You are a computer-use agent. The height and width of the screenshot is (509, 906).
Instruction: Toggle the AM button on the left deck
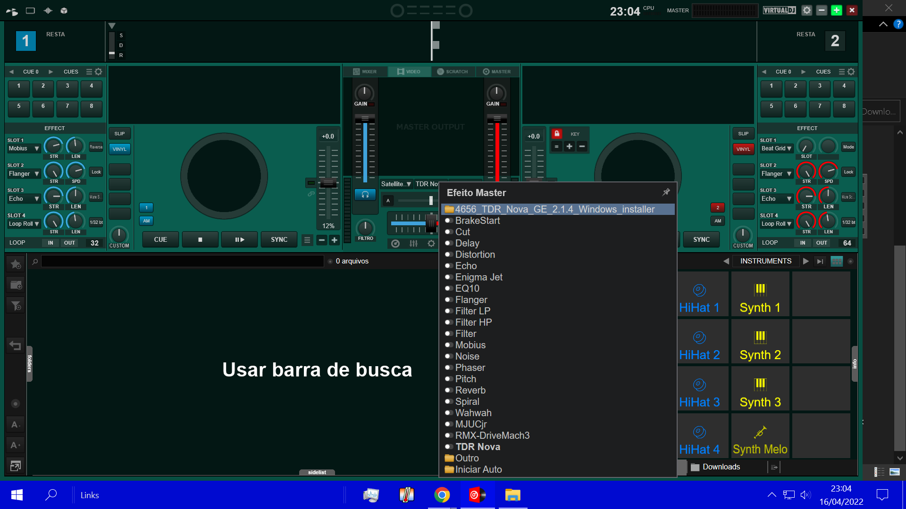click(x=146, y=221)
